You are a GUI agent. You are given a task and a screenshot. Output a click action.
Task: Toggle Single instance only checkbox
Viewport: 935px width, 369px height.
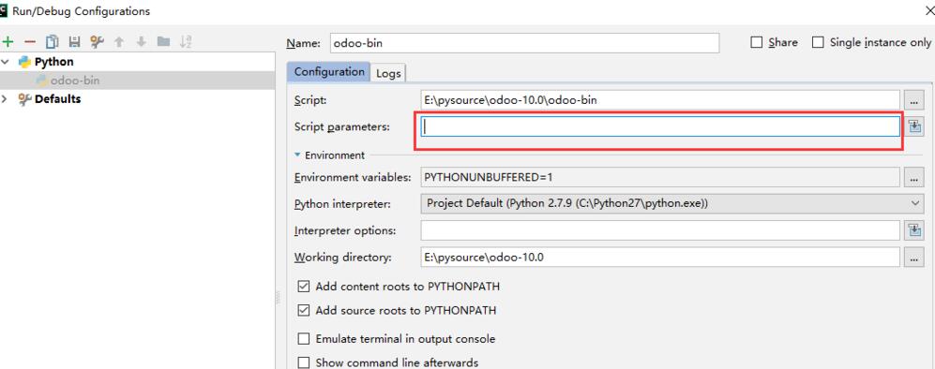(x=818, y=42)
